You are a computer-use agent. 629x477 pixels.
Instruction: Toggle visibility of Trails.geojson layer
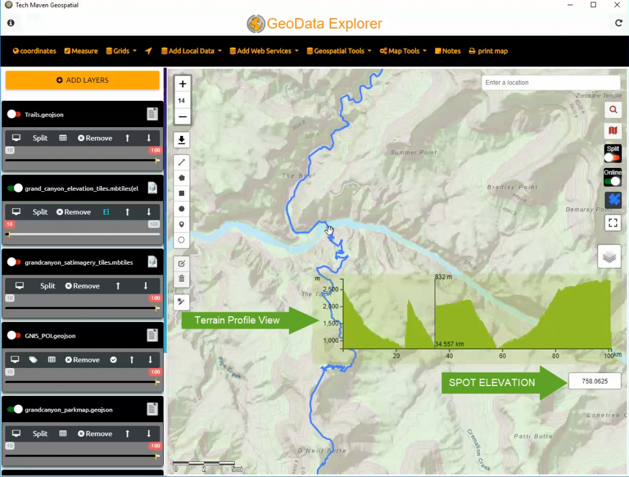coord(13,114)
